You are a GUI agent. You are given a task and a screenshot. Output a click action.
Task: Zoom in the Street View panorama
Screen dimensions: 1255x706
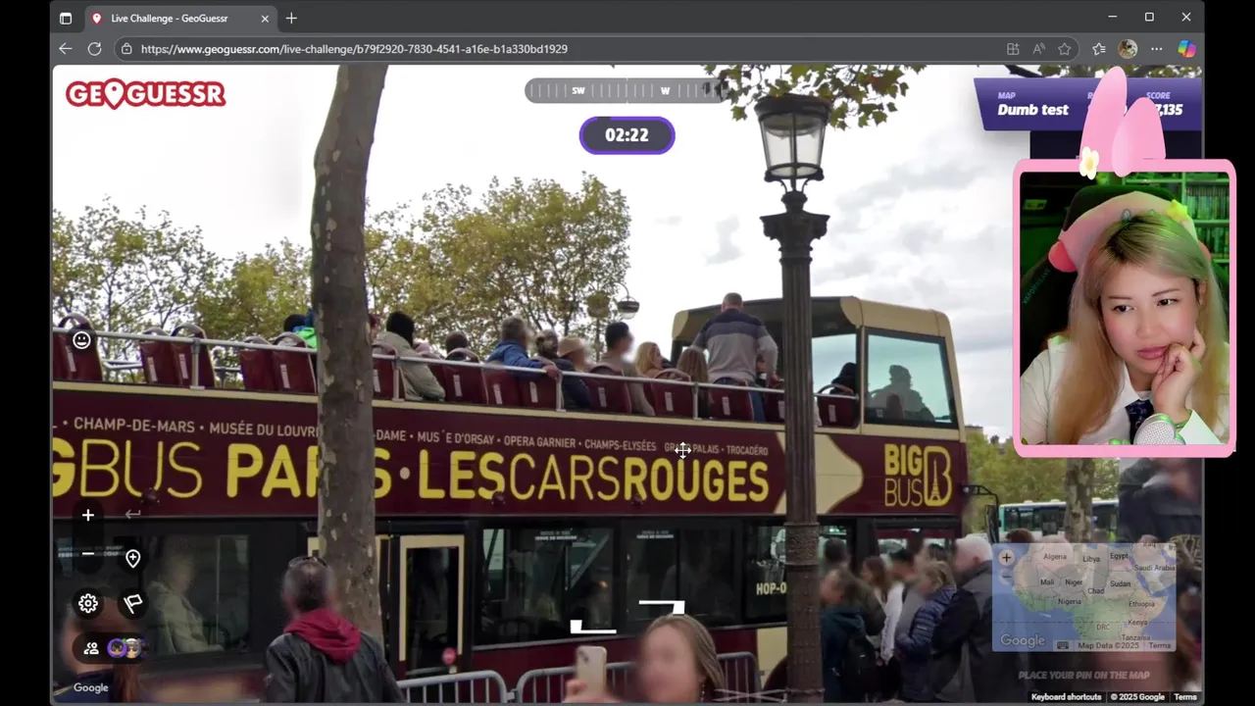88,515
